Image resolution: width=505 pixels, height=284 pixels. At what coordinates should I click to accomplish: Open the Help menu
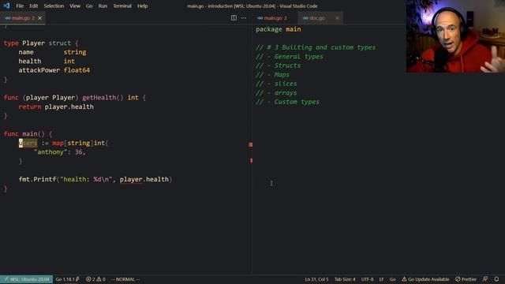click(142, 6)
